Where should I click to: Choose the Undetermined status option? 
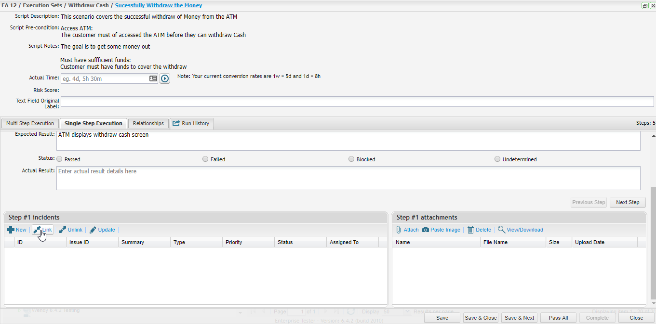497,159
